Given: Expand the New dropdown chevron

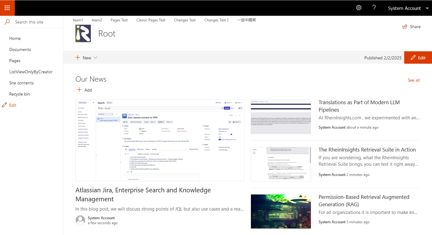Looking at the screenshot, I should click(x=95, y=58).
